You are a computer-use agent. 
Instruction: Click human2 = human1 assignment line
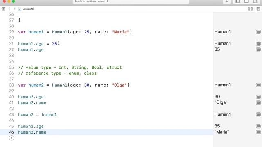pyautogui.click(x=37, y=114)
